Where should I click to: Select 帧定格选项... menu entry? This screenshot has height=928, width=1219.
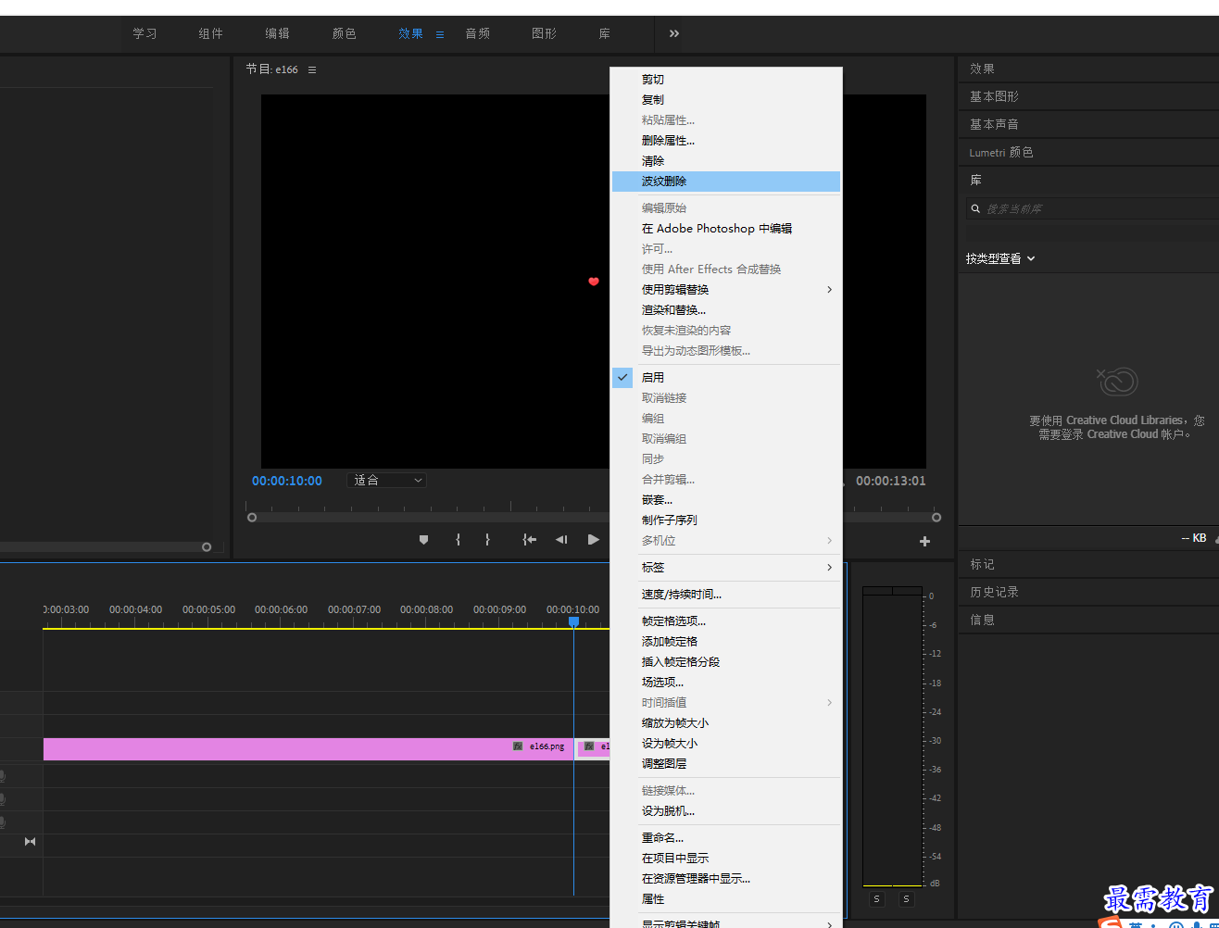726,621
